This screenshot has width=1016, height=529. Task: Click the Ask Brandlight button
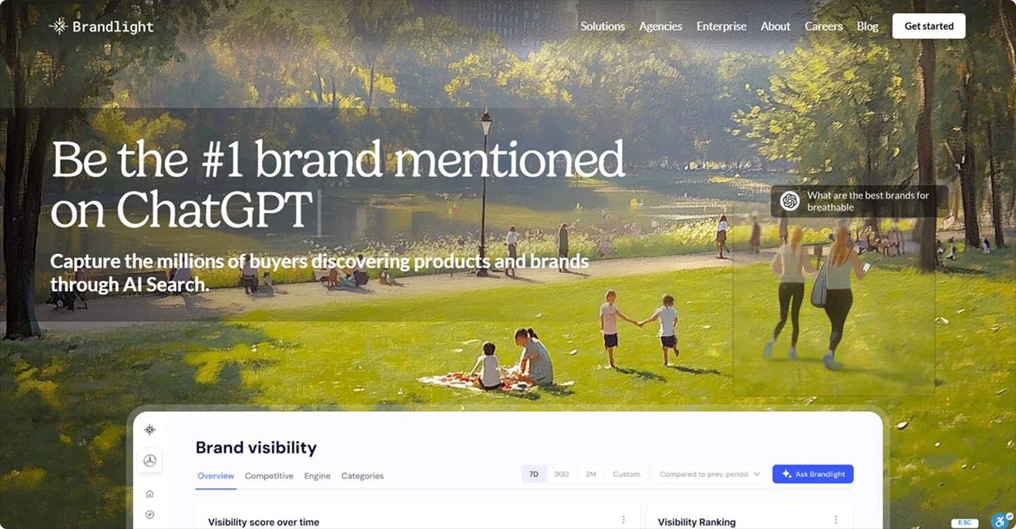(813, 474)
